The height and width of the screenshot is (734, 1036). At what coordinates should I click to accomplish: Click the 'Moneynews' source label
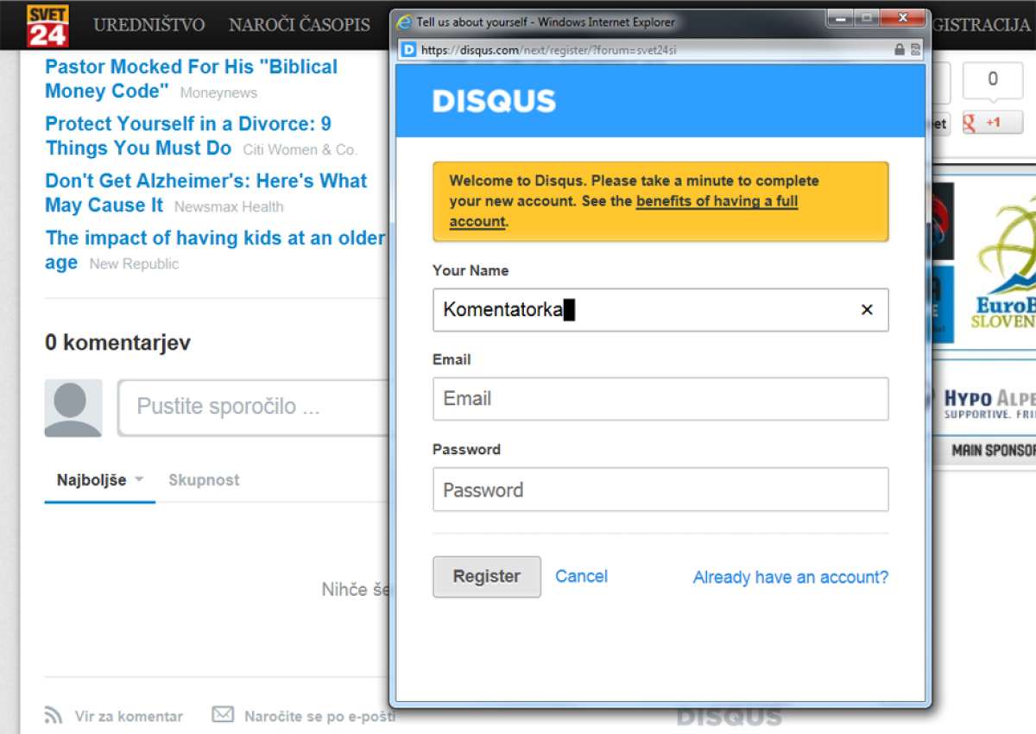click(218, 92)
